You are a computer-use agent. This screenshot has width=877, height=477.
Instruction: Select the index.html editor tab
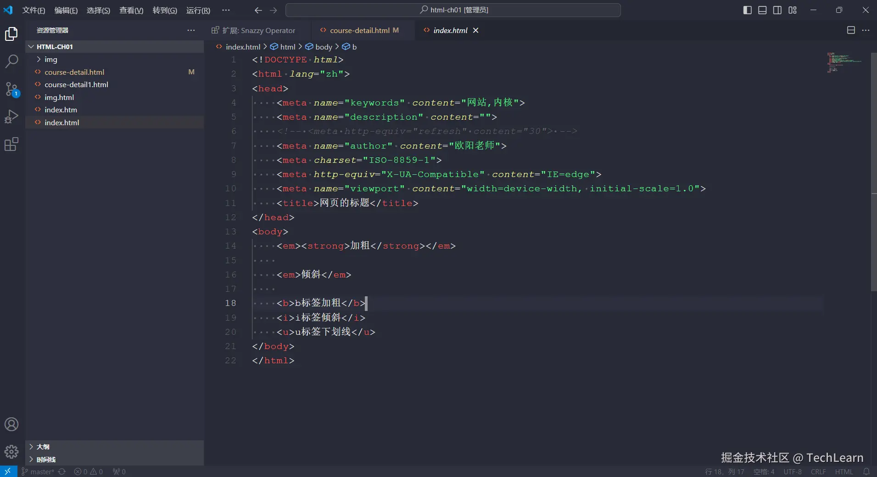450,30
